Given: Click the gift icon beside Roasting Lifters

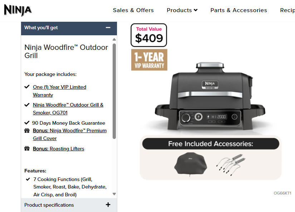Looking at the screenshot, I should click(27, 149).
